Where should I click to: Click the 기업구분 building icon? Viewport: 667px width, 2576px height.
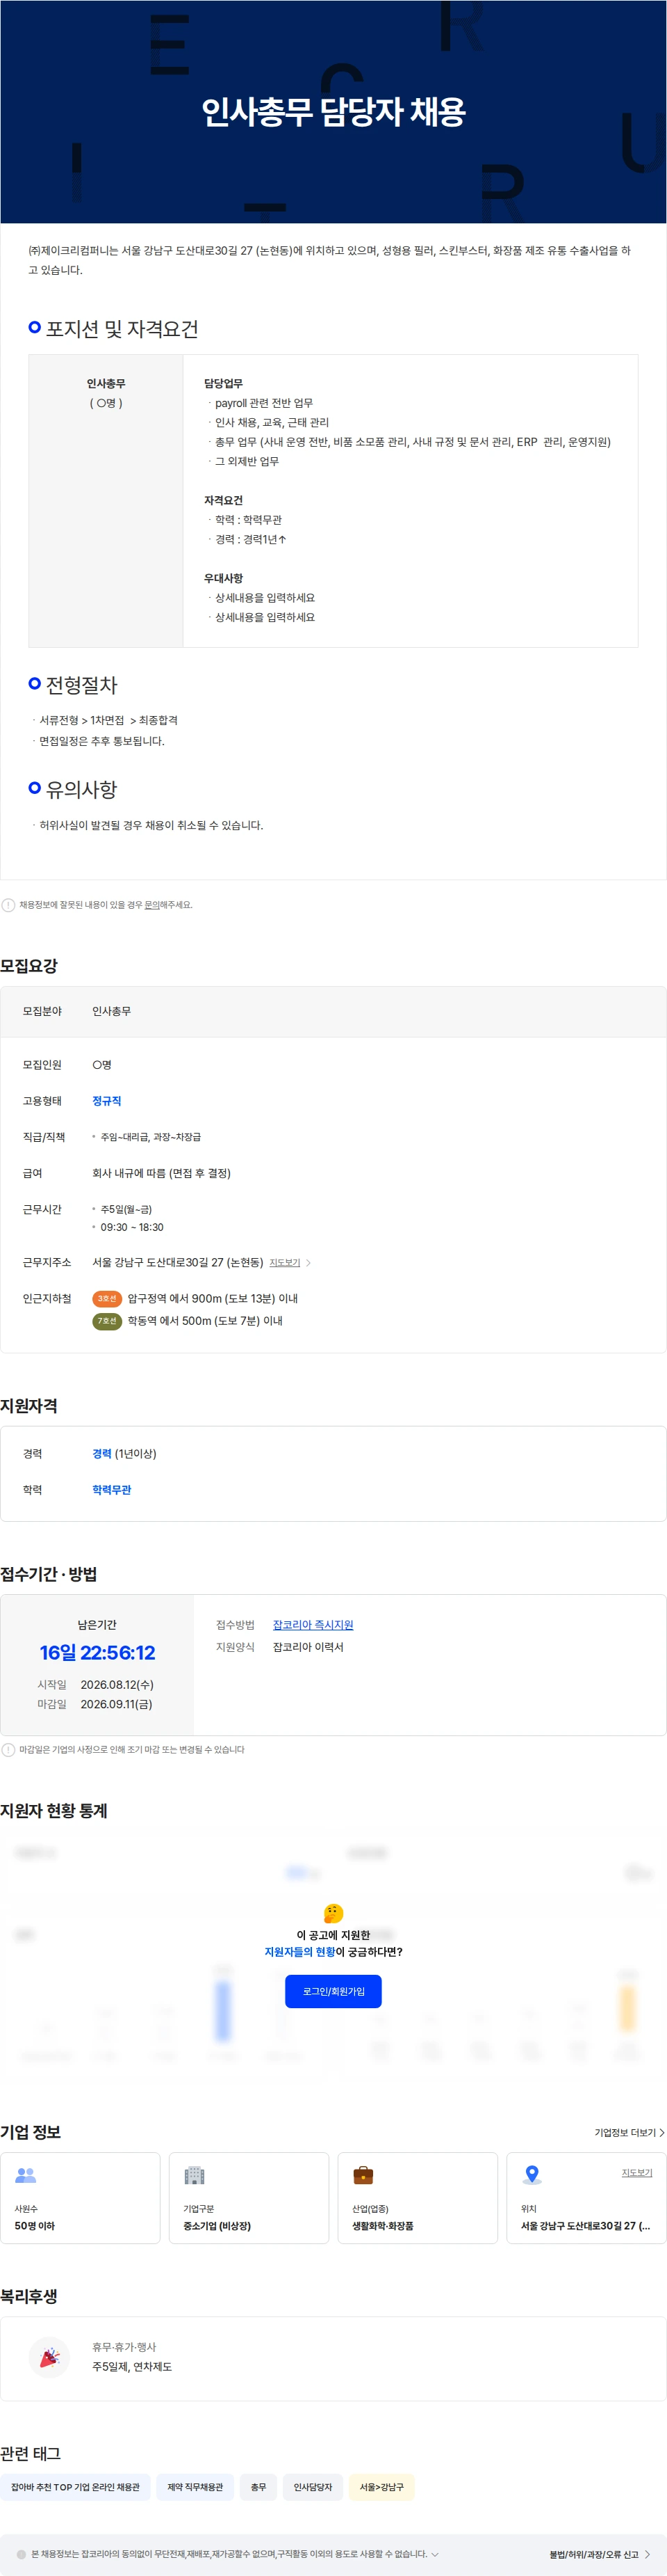(x=195, y=2174)
